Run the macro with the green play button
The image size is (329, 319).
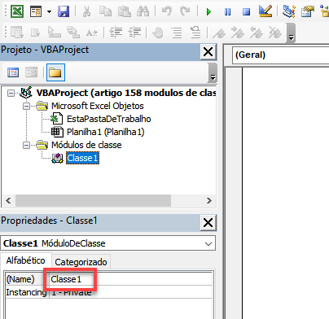tap(208, 11)
